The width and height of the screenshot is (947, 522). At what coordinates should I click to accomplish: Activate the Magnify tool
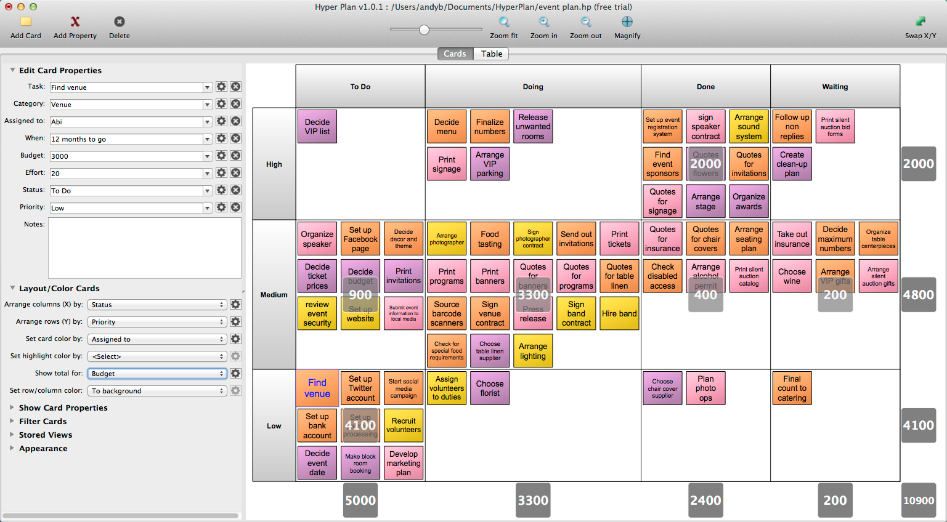coord(627,22)
